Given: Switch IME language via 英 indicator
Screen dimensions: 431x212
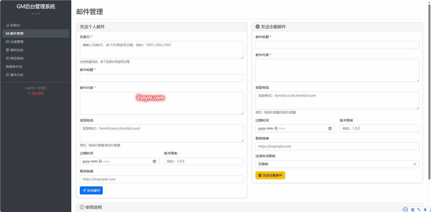Looking at the screenshot, I should pos(412,209).
